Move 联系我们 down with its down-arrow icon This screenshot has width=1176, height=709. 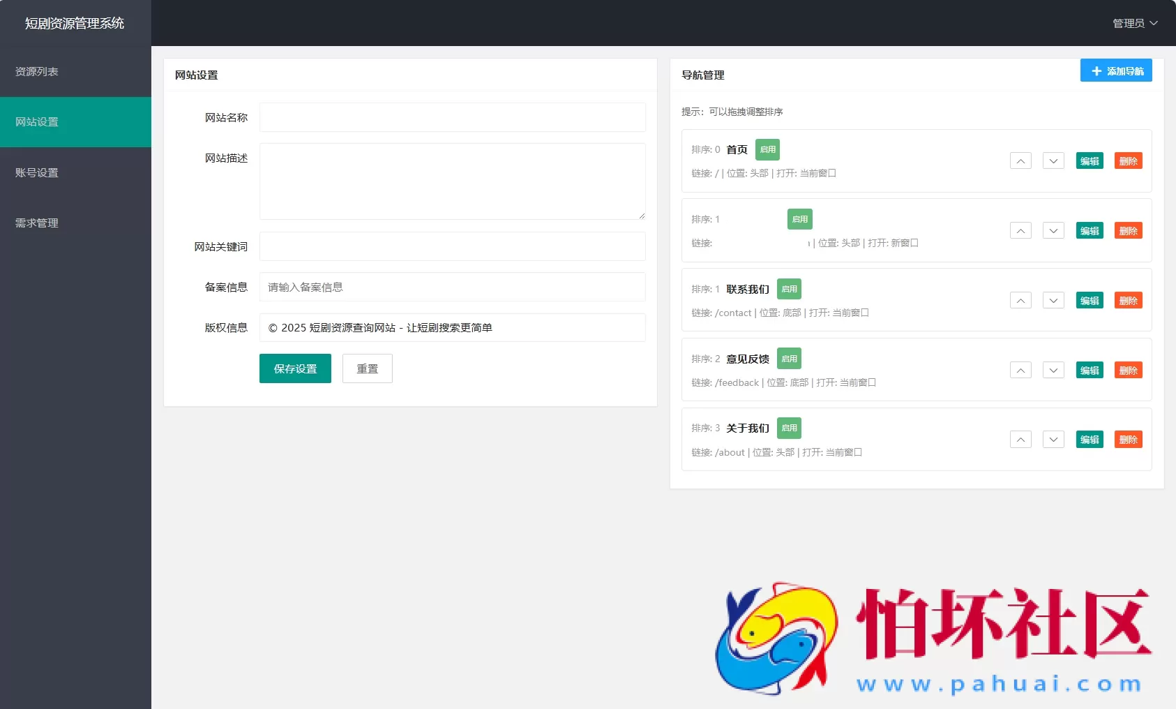pos(1053,300)
